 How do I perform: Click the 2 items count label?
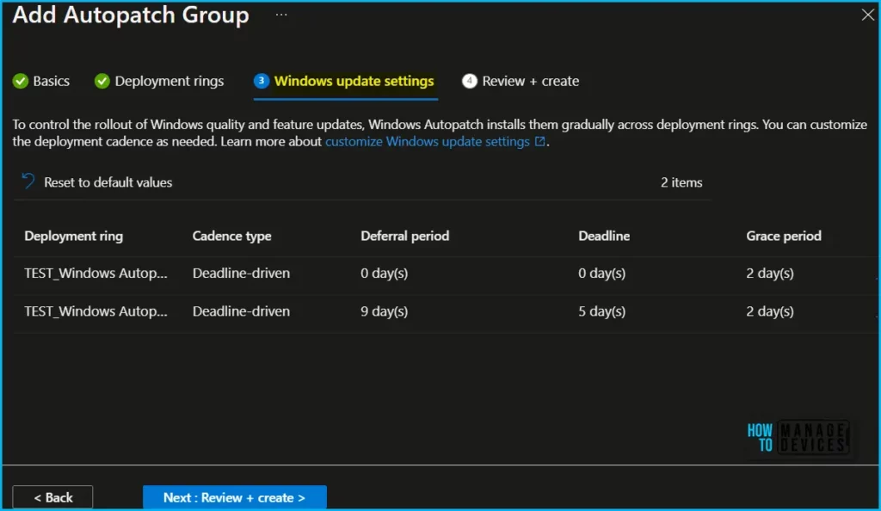pos(681,182)
